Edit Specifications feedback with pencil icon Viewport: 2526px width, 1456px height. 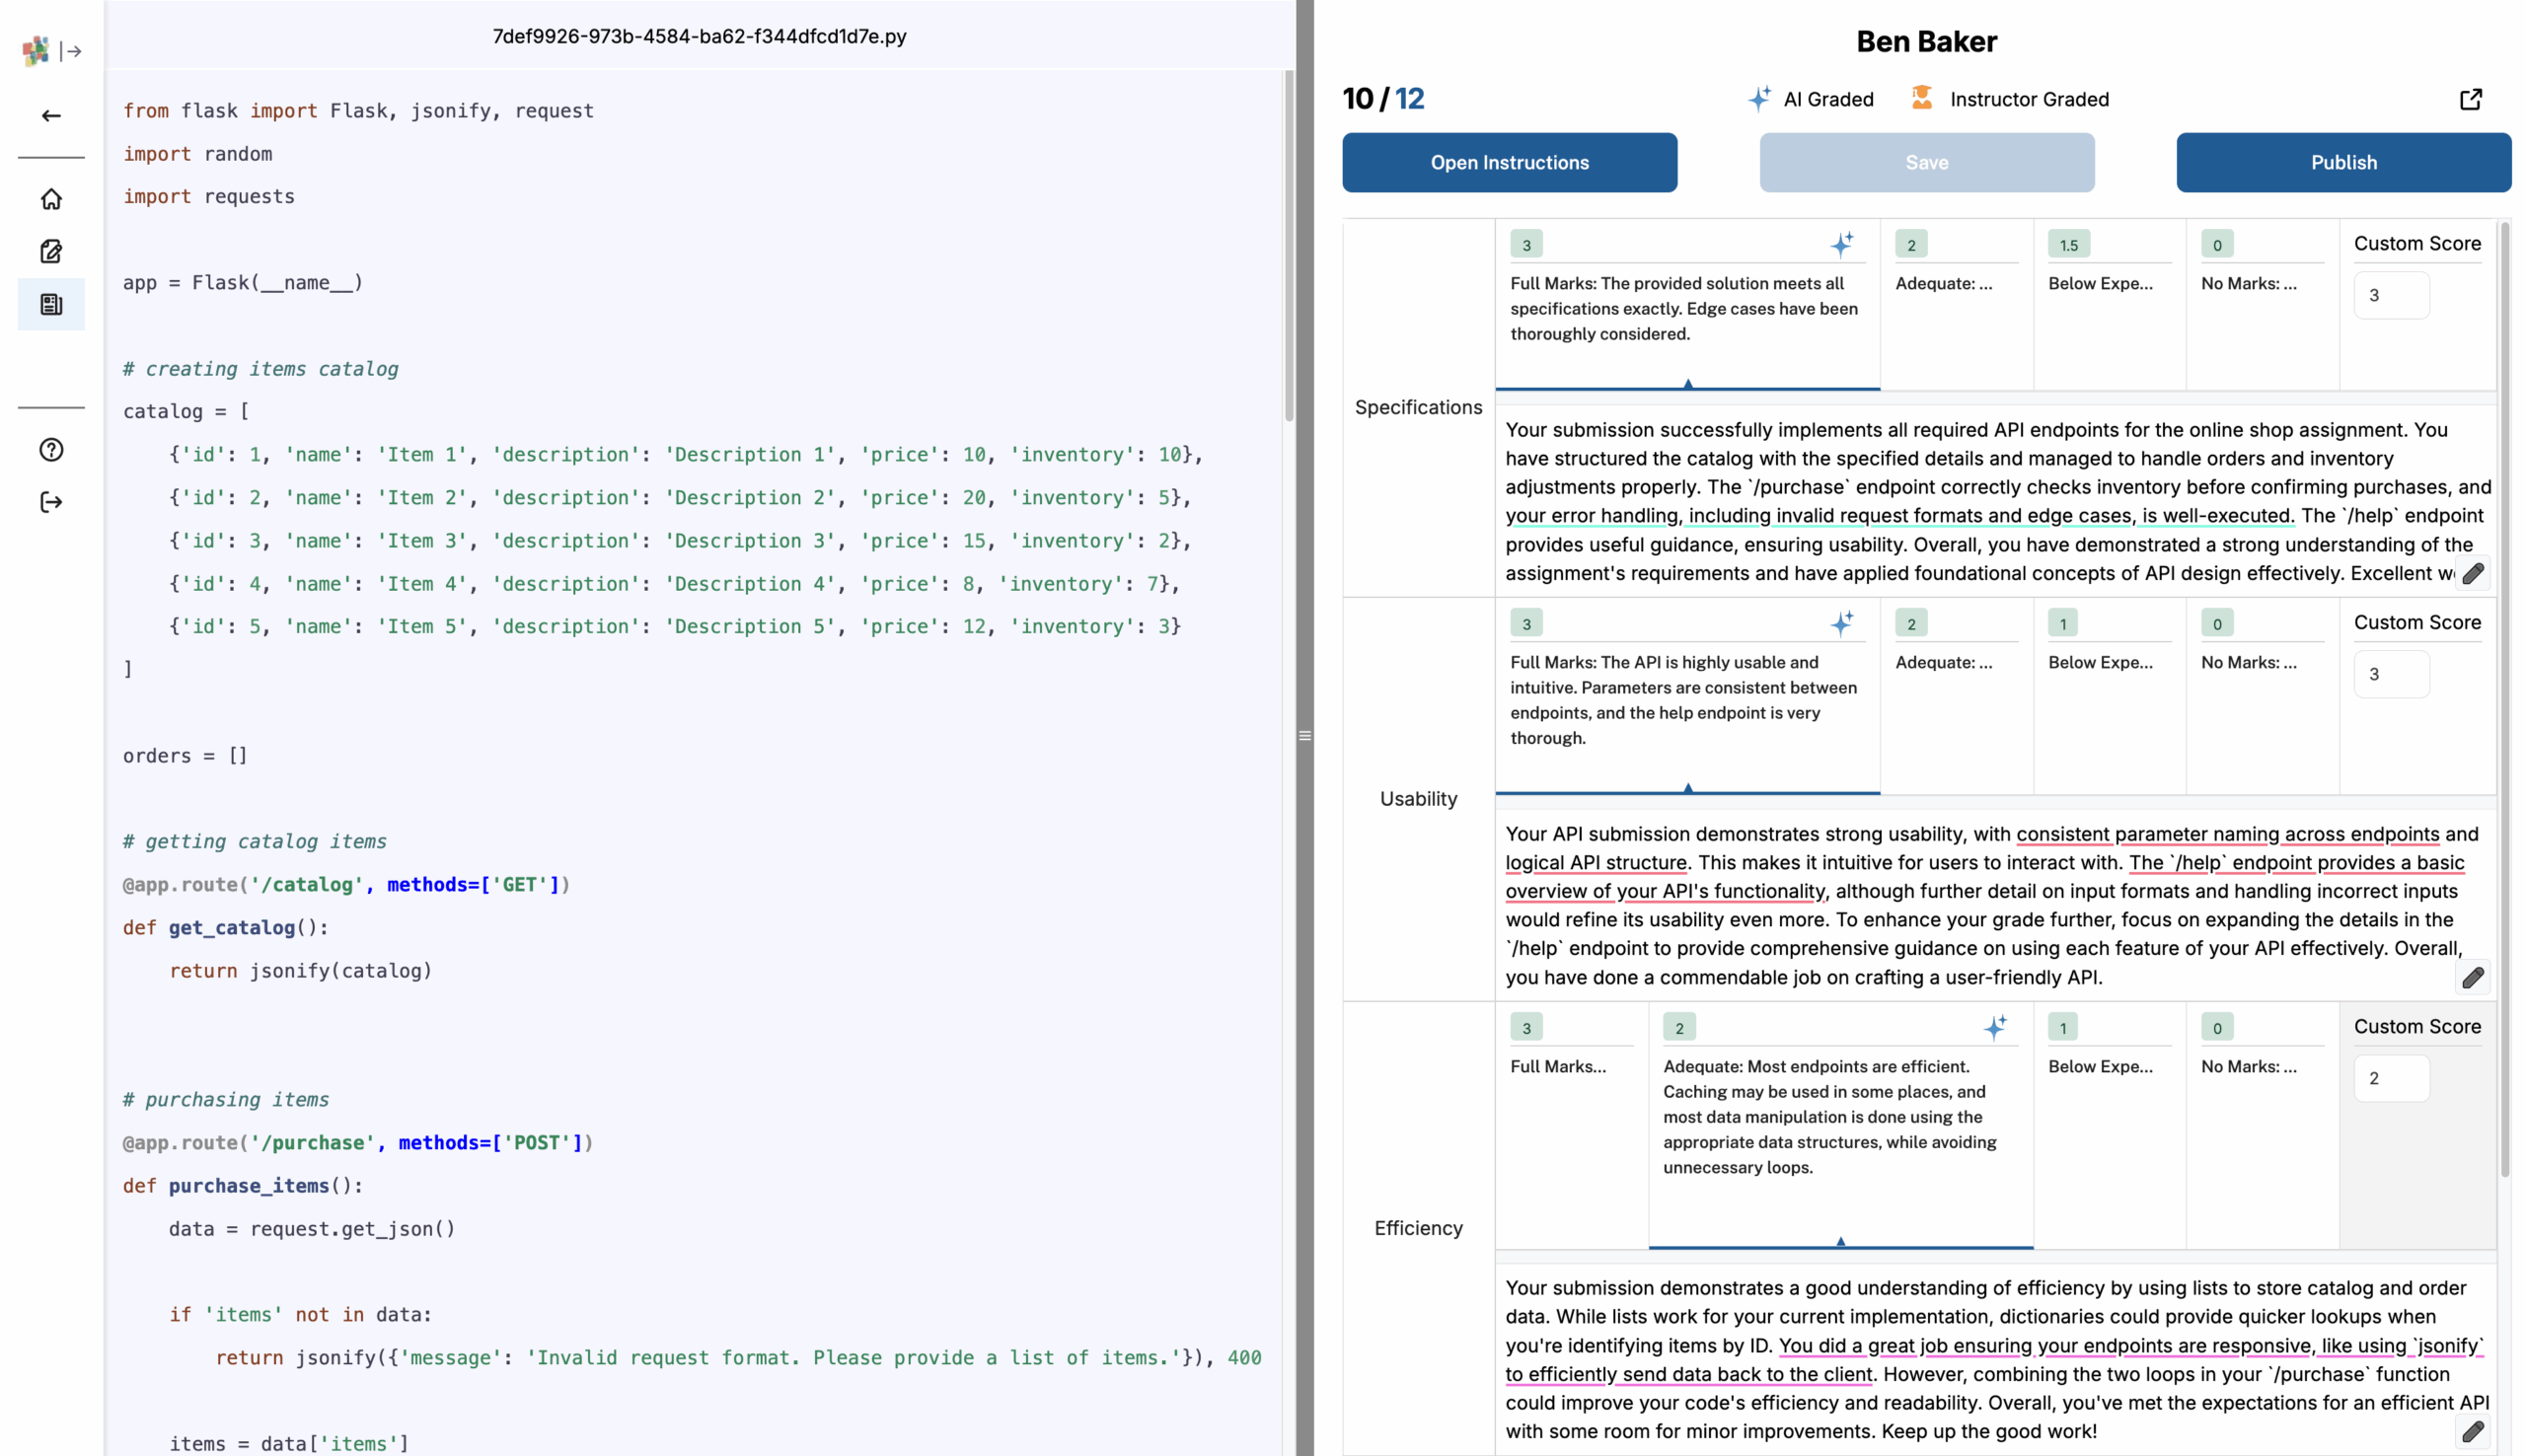click(x=2472, y=574)
